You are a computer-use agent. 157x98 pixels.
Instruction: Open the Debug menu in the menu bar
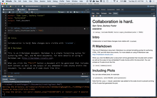[x=55, y=1]
